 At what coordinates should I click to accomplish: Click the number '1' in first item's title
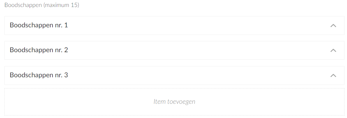pos(66,25)
